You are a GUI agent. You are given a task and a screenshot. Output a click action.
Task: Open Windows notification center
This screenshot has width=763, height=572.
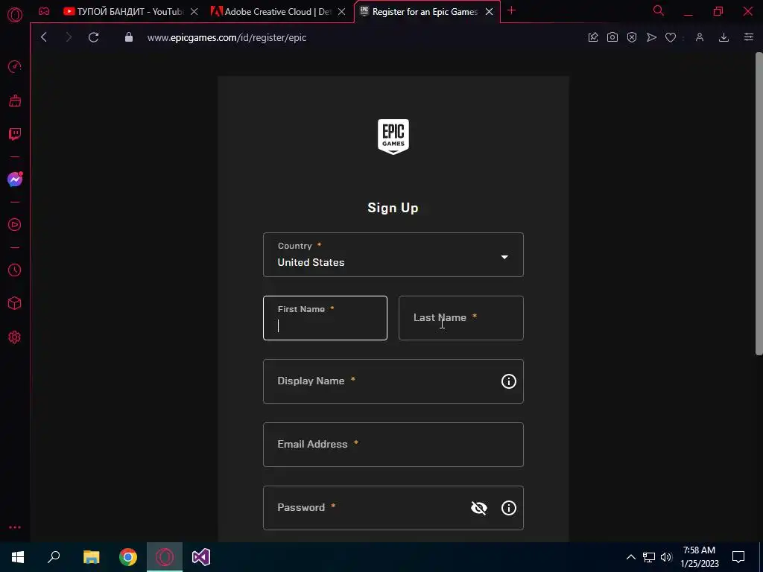coord(738,557)
